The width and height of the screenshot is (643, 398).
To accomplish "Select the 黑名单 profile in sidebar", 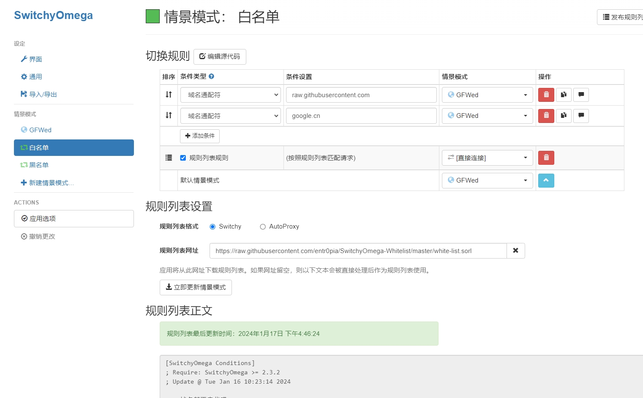I will coord(35,165).
